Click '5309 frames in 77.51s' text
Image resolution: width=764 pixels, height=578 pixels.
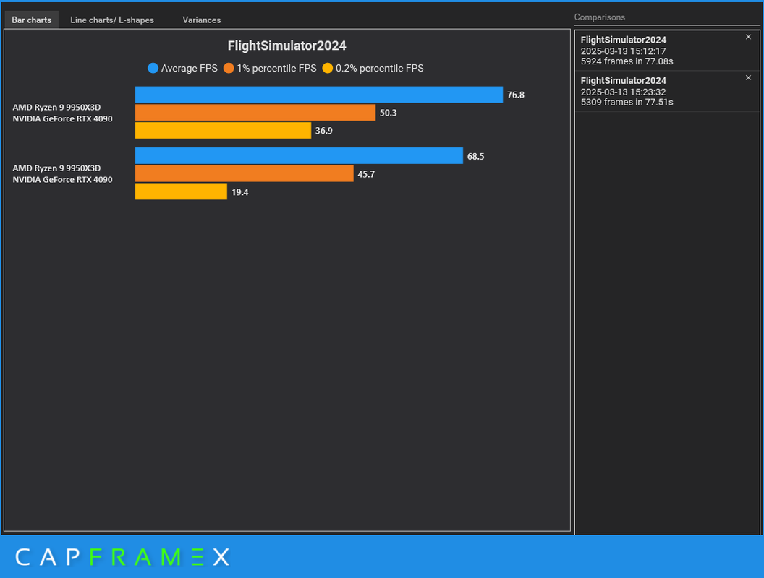pos(627,102)
